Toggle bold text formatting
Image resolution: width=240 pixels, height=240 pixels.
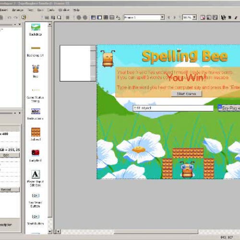(230, 17)
